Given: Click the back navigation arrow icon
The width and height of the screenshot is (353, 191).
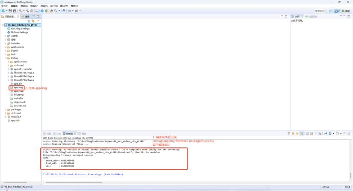Looking at the screenshot, I should click(69, 11).
